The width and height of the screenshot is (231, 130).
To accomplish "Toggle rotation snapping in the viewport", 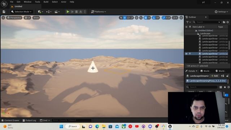I will click(x=154, y=18).
